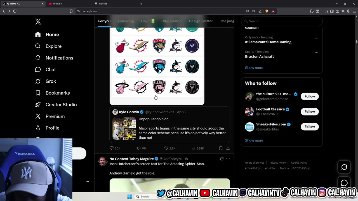This screenshot has height=201, width=358.
Task: Open Grok in the sidebar
Action: coord(45,81)
